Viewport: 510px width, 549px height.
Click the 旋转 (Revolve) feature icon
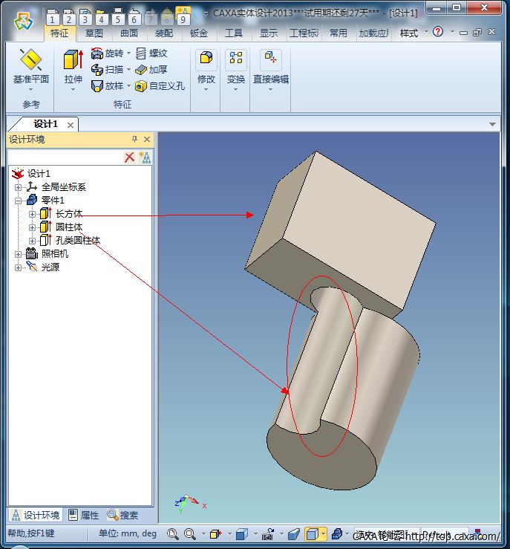click(x=97, y=53)
